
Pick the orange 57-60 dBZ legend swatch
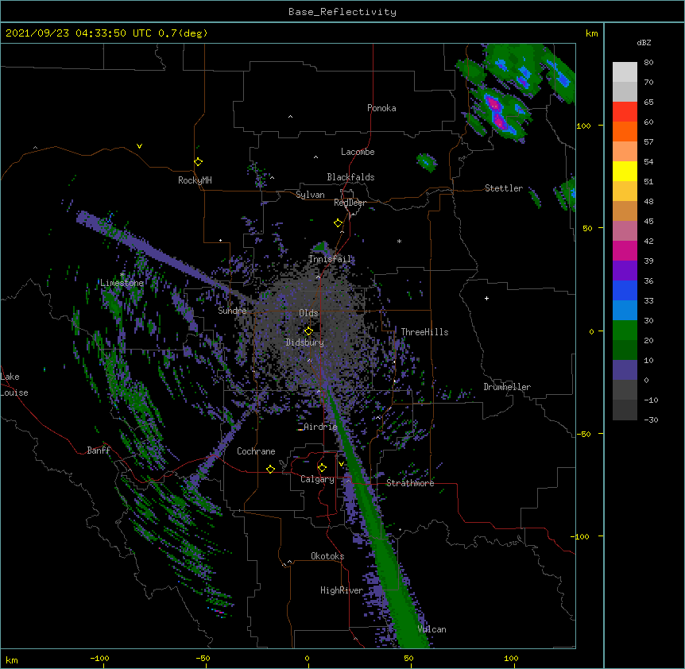tap(625, 131)
